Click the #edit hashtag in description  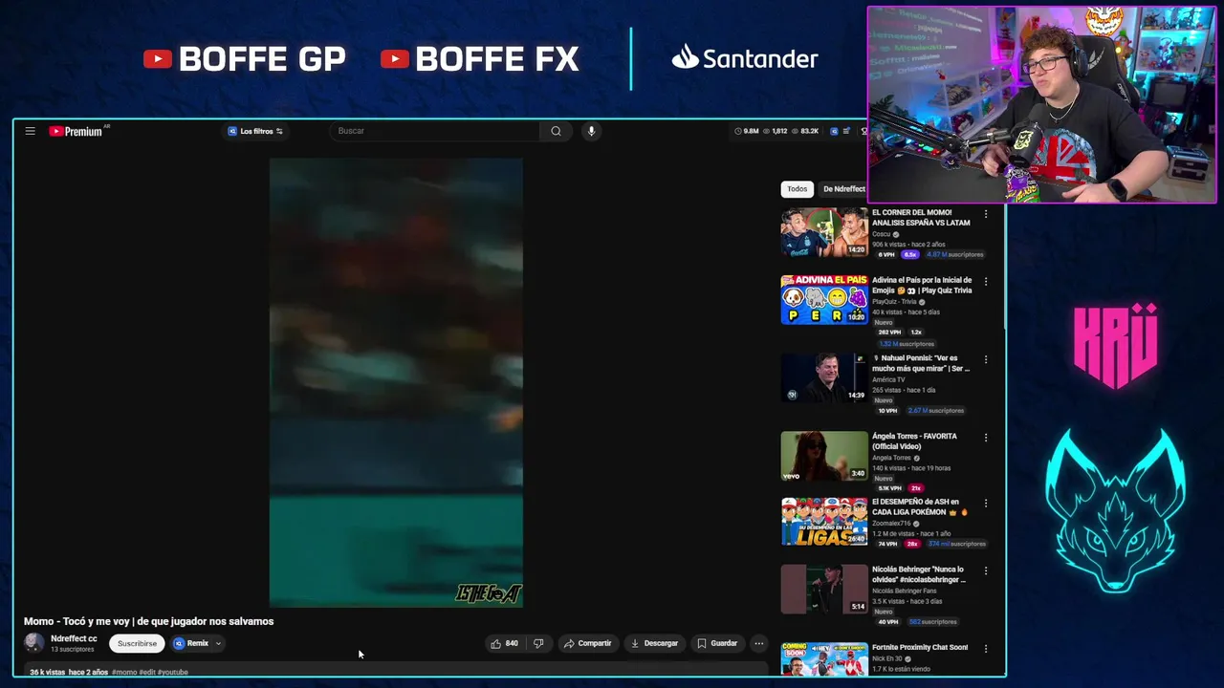[x=146, y=672]
